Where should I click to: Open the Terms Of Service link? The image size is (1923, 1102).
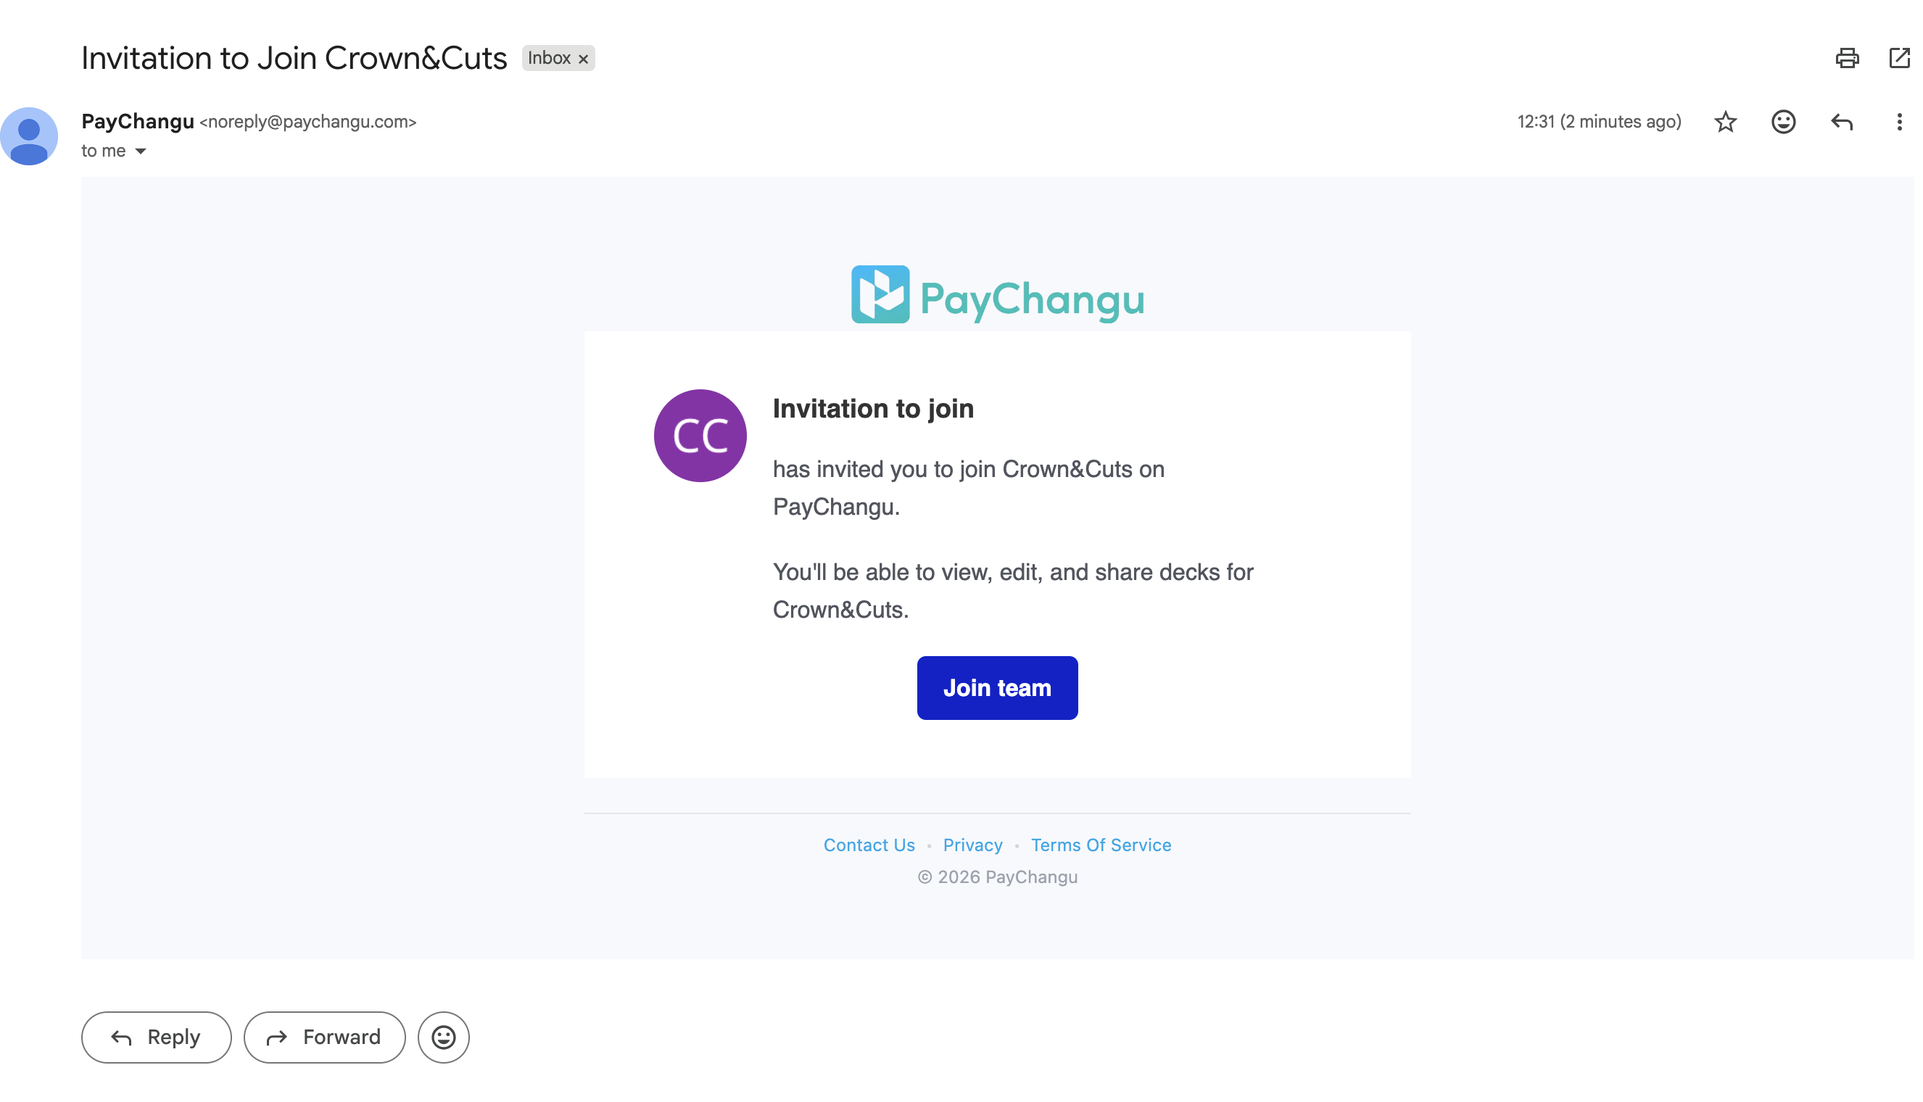(x=1101, y=845)
